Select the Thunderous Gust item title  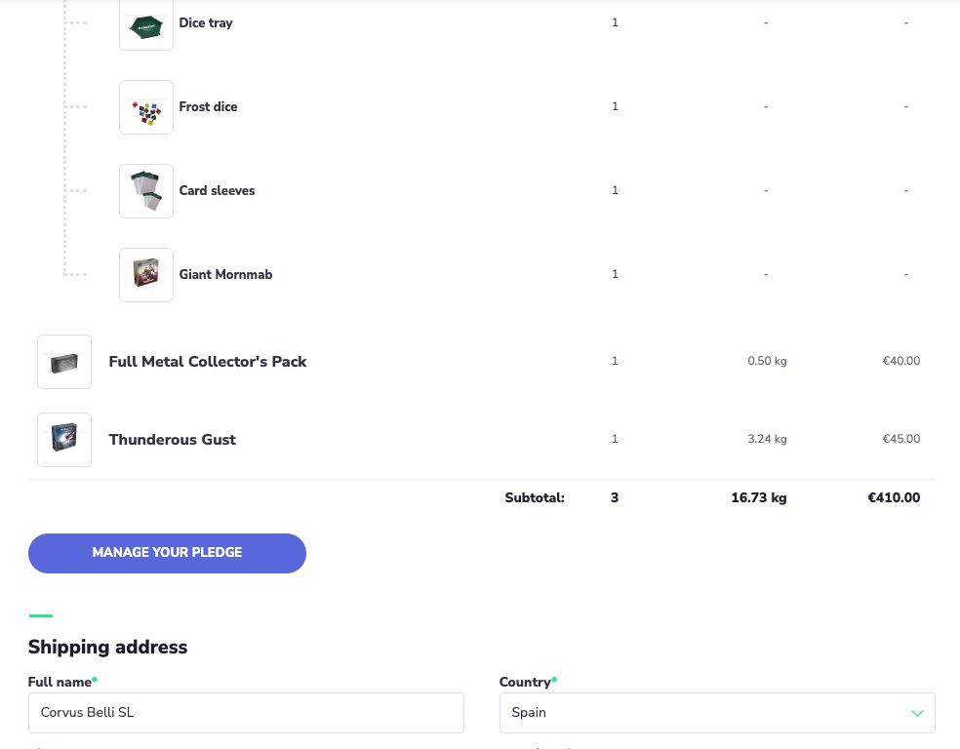tap(172, 440)
